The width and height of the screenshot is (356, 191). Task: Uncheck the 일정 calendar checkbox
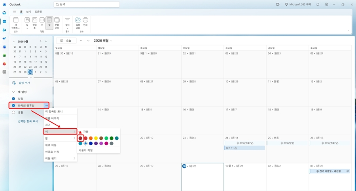coord(13,99)
